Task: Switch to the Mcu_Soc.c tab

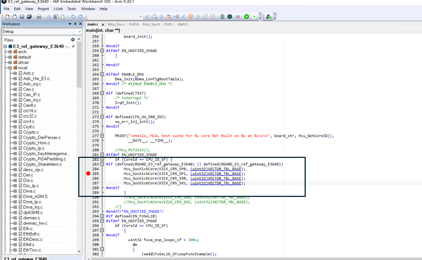Action: coord(116,24)
